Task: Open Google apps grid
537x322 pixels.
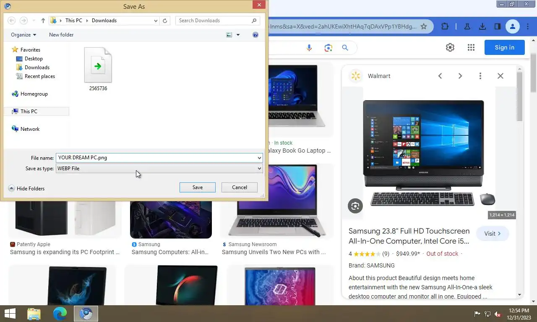Action: tap(471, 47)
